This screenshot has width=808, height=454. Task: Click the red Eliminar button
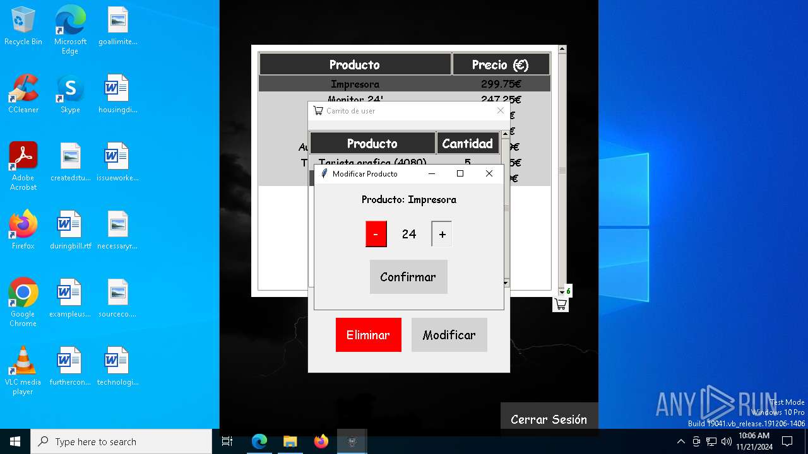coord(368,335)
